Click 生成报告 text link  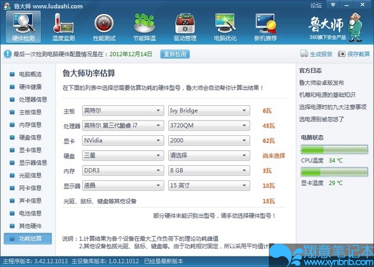click(321, 54)
